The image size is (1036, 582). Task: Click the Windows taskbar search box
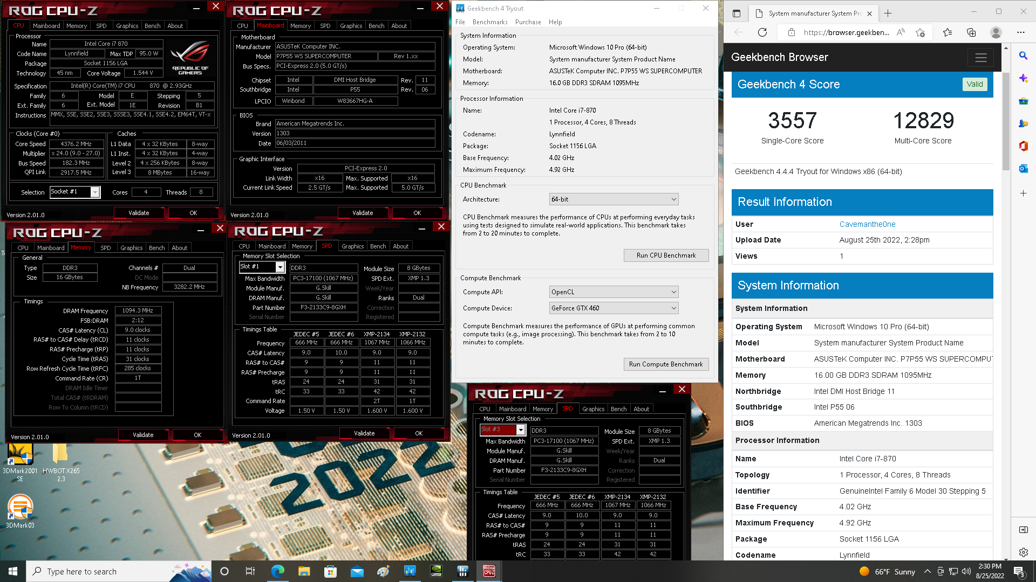pyautogui.click(x=119, y=571)
